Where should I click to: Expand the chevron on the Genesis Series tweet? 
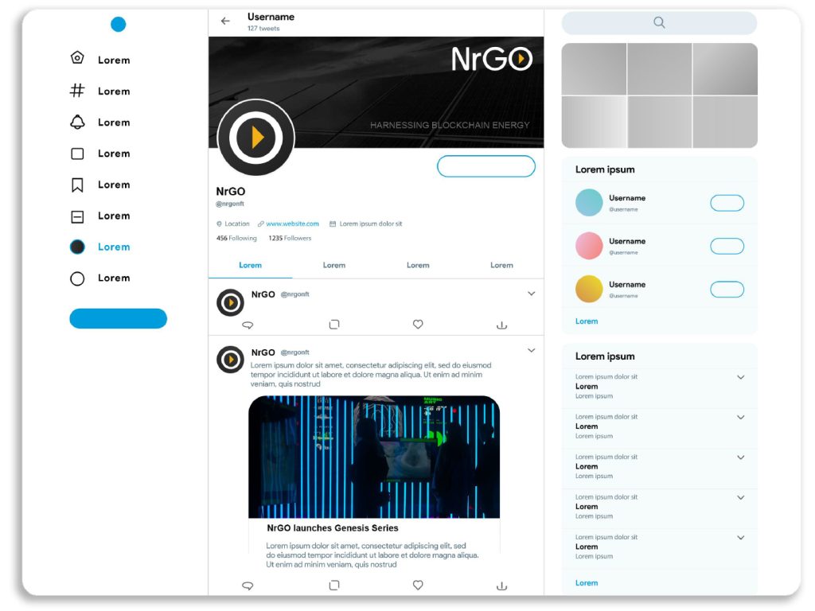(x=531, y=350)
